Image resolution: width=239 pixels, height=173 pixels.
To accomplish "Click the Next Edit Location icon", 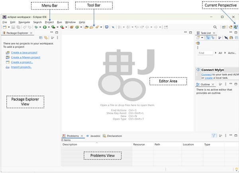I will pyautogui.click(x=142, y=27).
